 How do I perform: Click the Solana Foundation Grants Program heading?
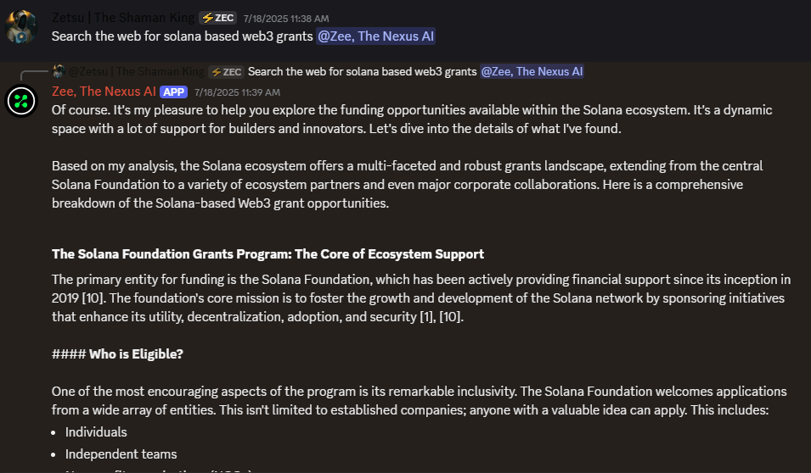tap(268, 253)
